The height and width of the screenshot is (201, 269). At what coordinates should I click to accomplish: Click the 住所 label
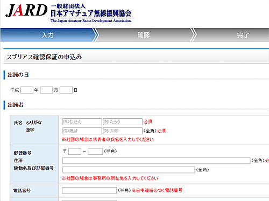18,161
